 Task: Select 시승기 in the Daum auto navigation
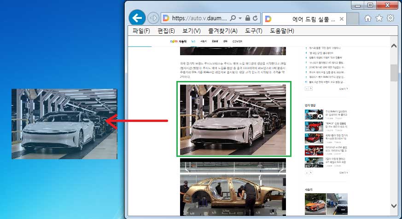[x=204, y=41]
